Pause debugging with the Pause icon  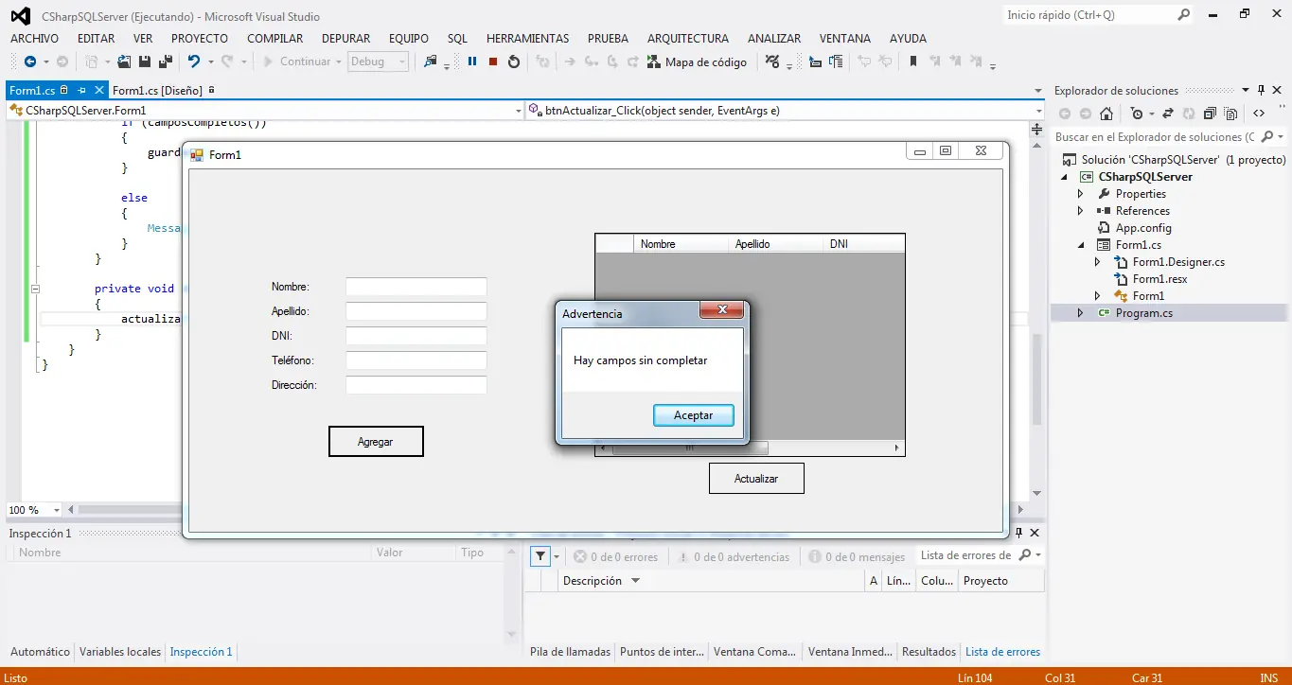[472, 61]
